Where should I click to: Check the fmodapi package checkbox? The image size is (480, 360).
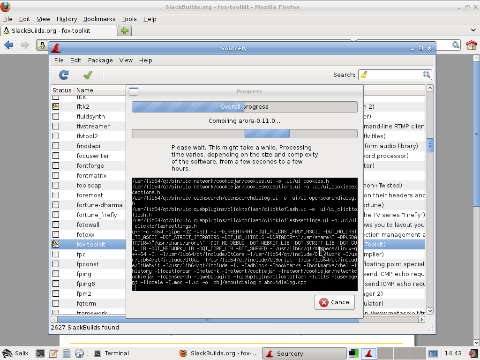coord(56,146)
